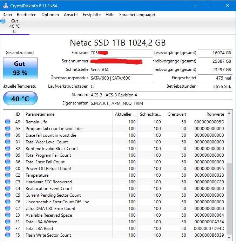Minimize the CrystalDiskInfo window

(x=196, y=6)
